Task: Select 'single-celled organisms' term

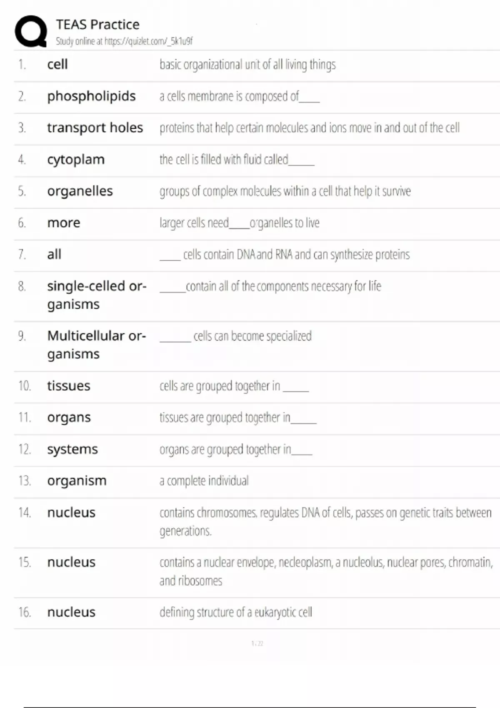Action: click(96, 295)
